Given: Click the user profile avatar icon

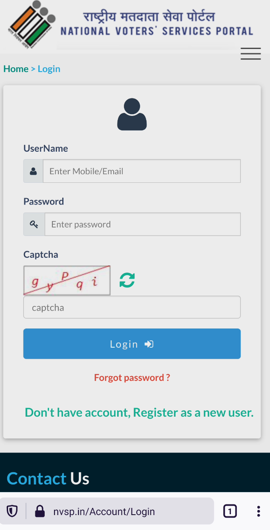Looking at the screenshot, I should click(132, 114).
